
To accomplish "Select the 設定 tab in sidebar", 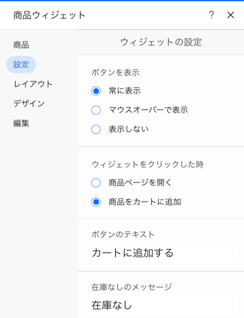I will coord(21,64).
